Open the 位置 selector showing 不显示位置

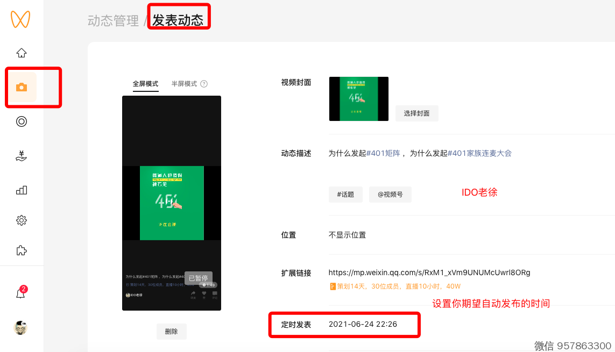(348, 235)
